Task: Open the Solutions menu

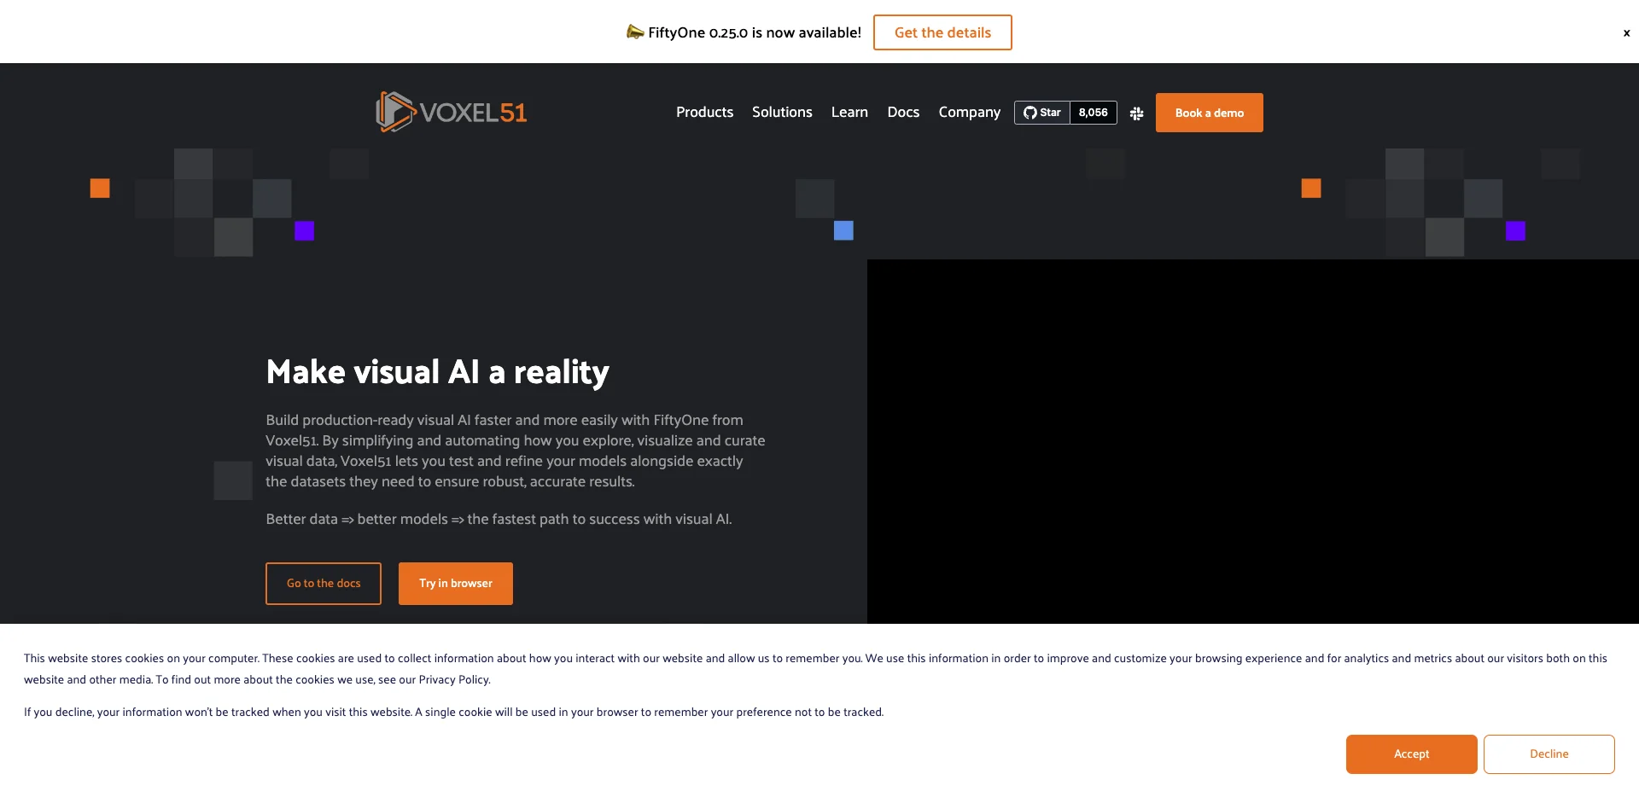Action: (782, 112)
